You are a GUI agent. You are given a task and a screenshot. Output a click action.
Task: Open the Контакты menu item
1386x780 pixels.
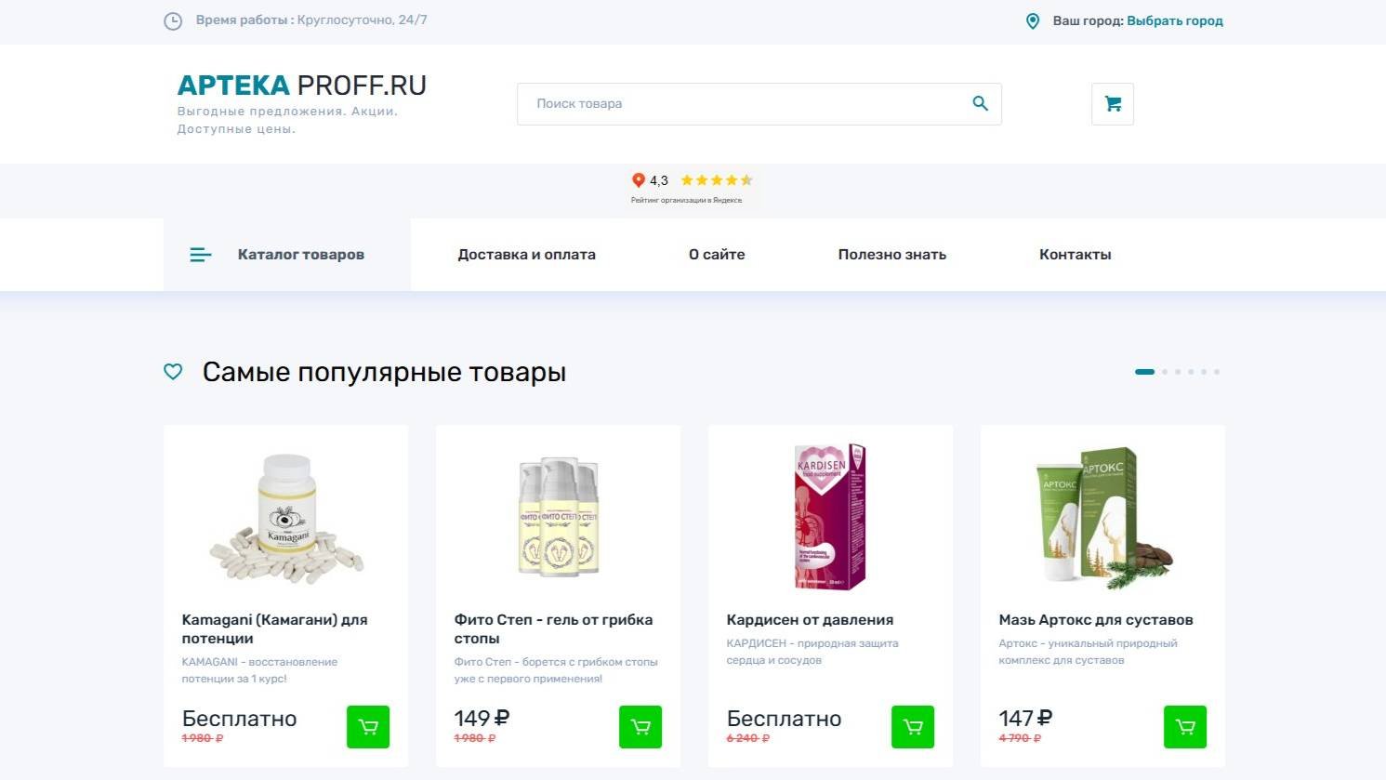click(1075, 255)
